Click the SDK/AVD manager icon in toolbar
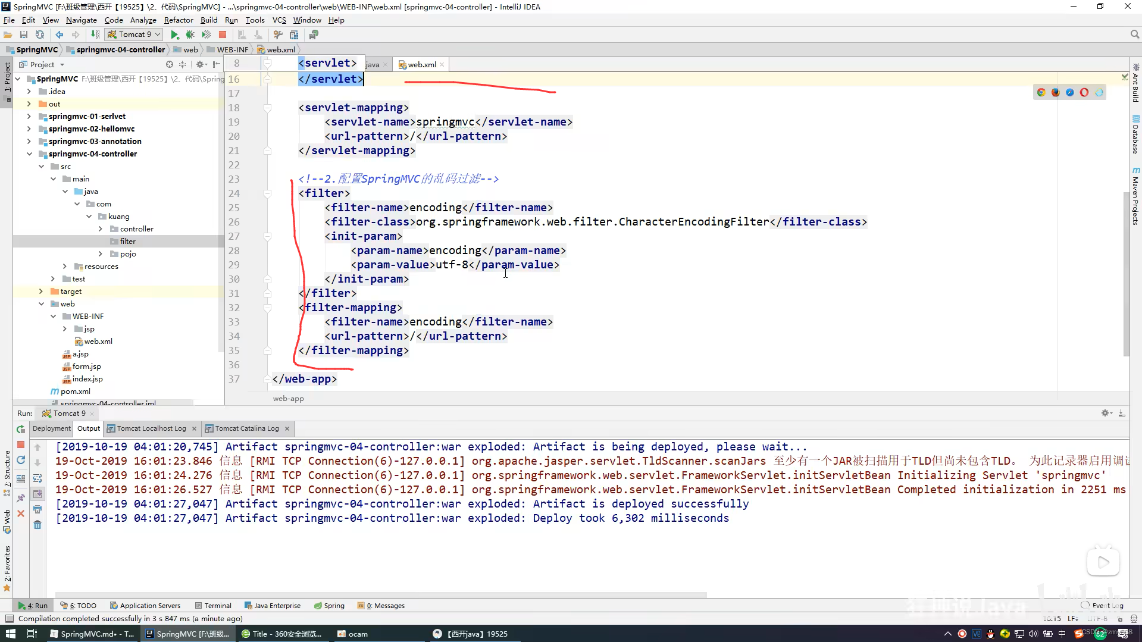Screen dimensions: 1142x642 (314, 35)
